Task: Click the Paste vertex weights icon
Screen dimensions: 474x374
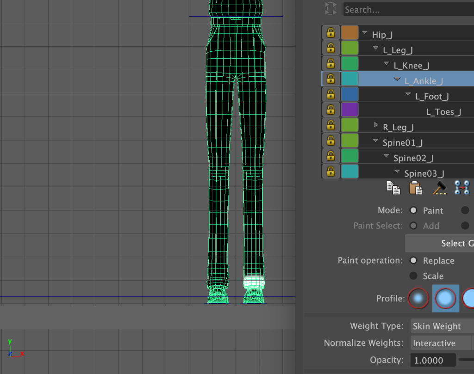Action: [x=416, y=188]
